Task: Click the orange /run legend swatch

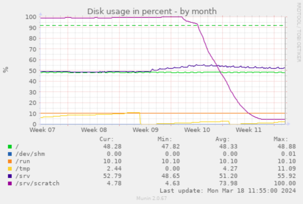Action: pos(10,161)
